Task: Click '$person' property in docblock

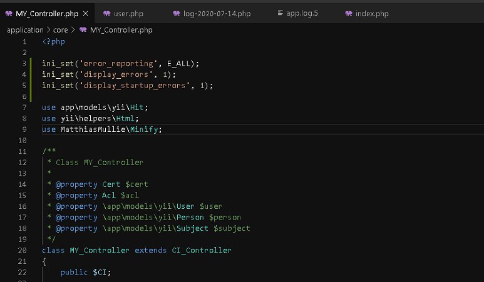Action: point(225,217)
